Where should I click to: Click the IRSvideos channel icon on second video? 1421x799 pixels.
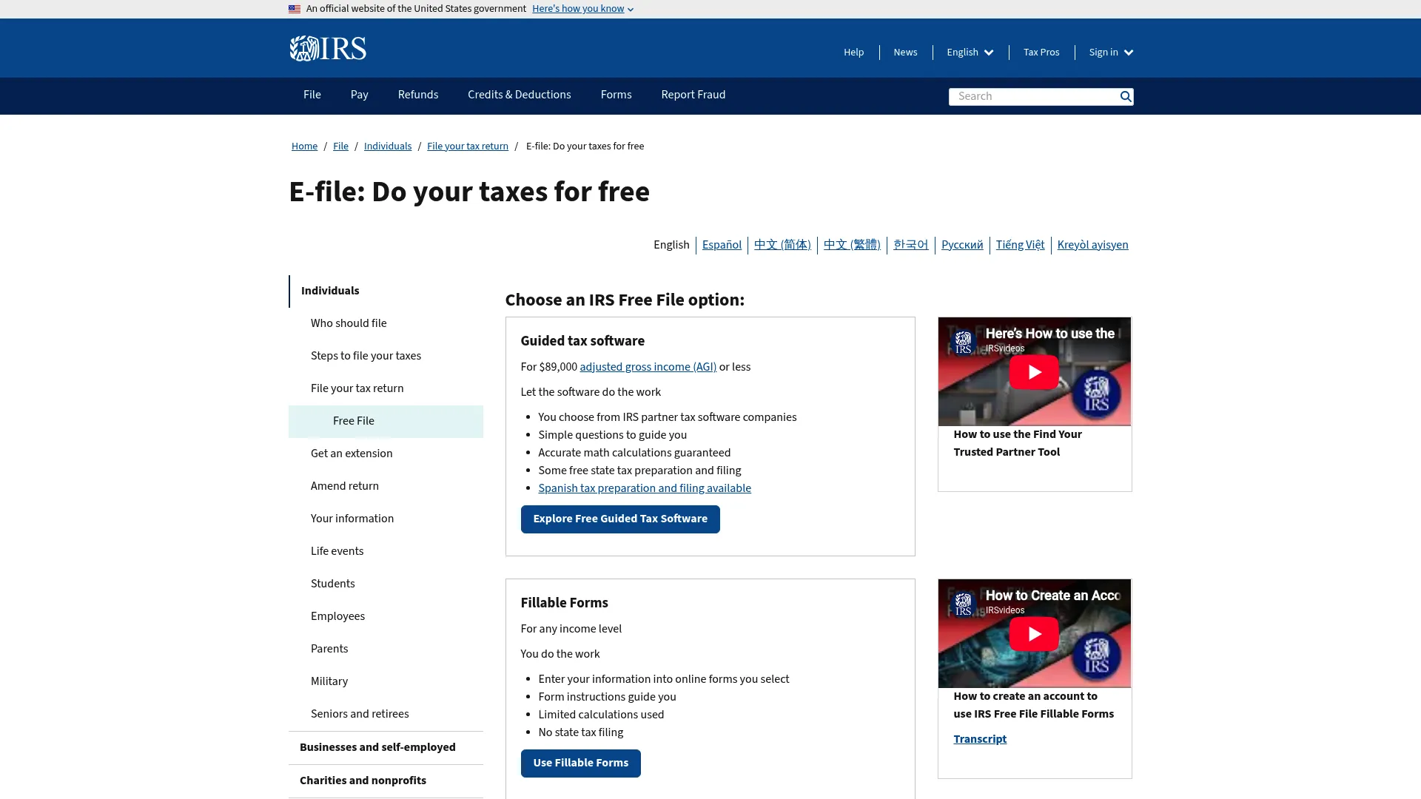[x=963, y=604]
